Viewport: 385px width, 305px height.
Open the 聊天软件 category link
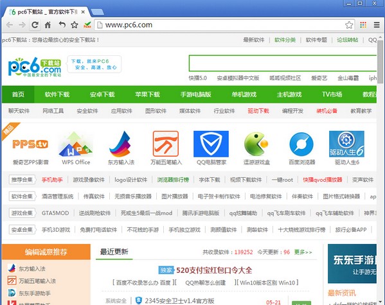pos(19,111)
